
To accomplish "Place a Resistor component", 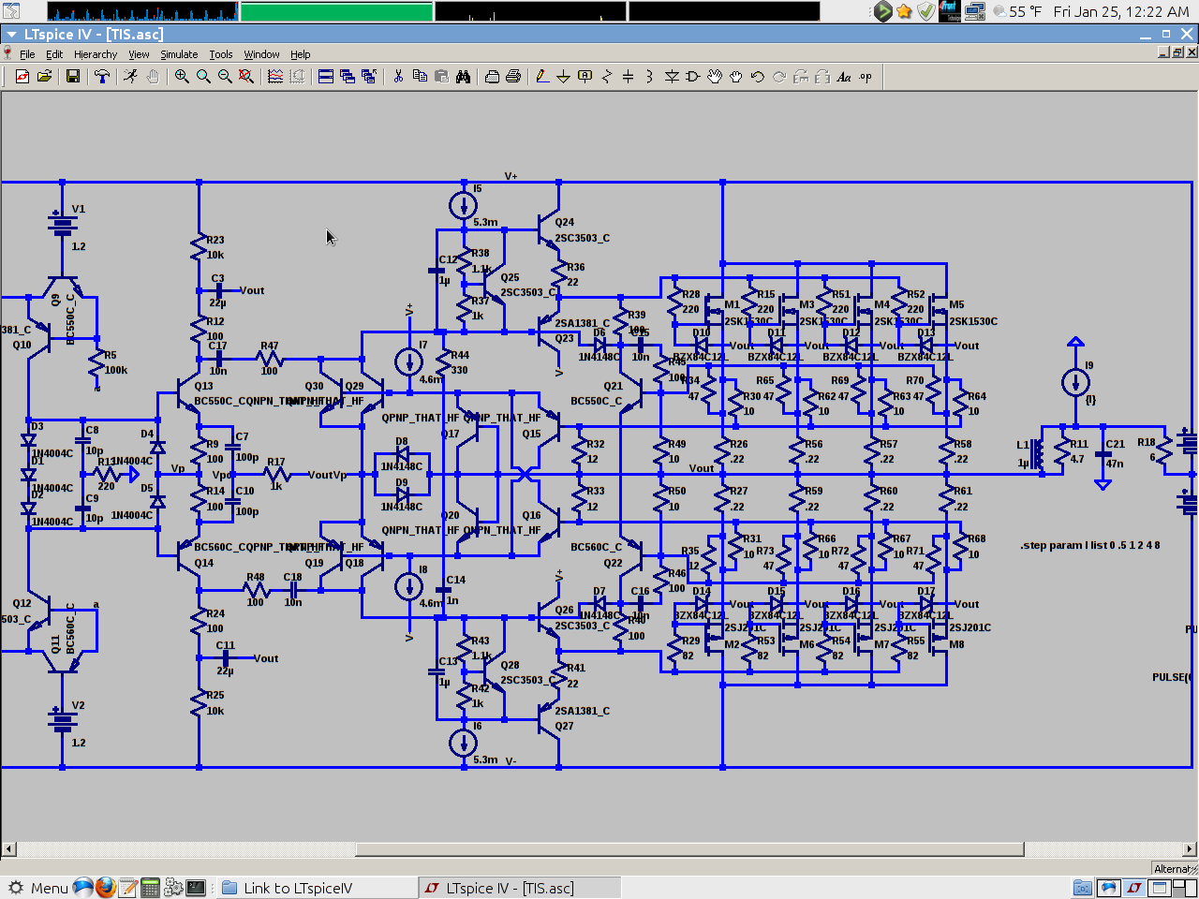I will pos(607,77).
